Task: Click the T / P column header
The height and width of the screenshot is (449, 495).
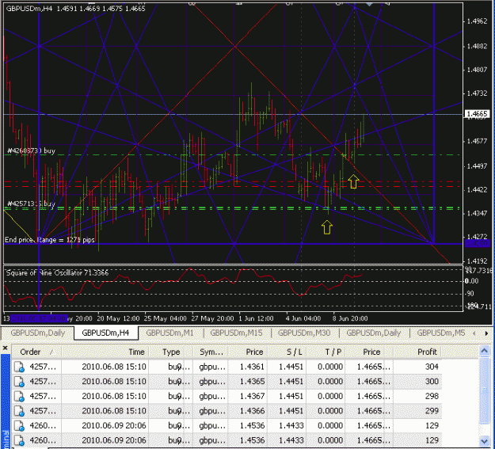Action: pos(326,352)
